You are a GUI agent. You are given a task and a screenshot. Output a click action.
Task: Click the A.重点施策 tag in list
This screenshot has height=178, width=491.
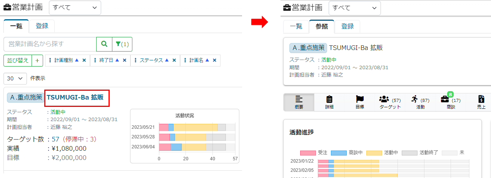click(25, 97)
